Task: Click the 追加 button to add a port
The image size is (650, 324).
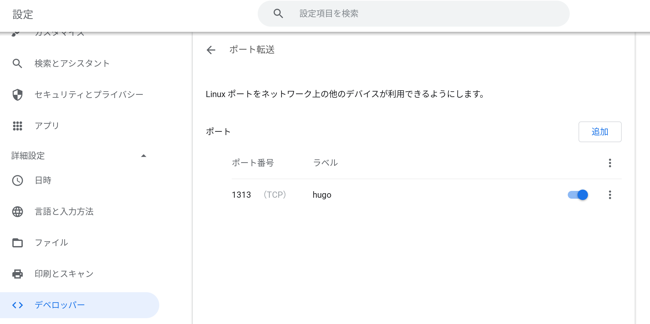Action: (x=600, y=132)
